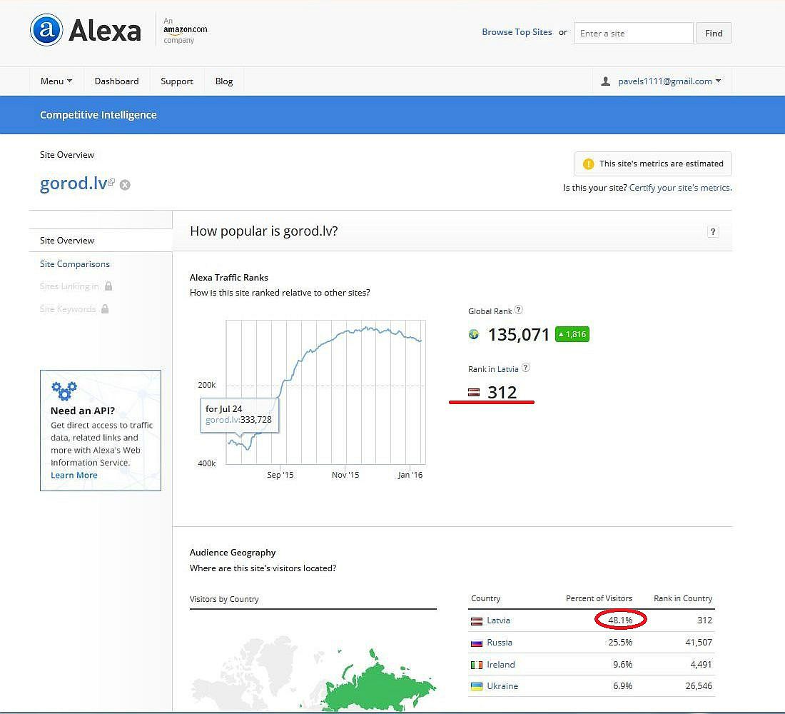The width and height of the screenshot is (785, 714).
Task: Follow the Browse Top Sites link
Action: click(x=517, y=32)
